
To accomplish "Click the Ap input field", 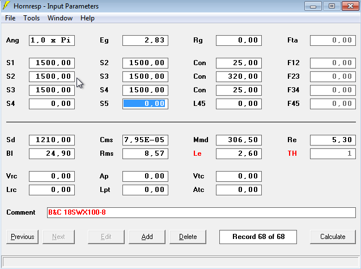I will point(145,176).
